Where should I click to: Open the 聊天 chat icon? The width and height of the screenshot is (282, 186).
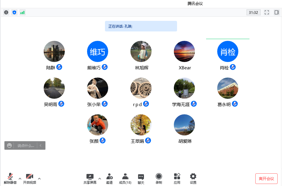141,178
